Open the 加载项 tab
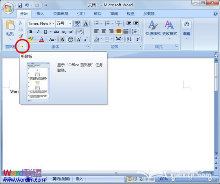 (149, 14)
